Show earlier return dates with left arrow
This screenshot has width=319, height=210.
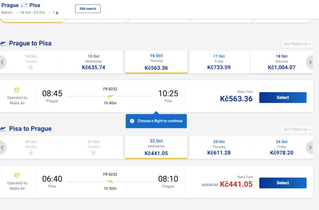[2, 148]
